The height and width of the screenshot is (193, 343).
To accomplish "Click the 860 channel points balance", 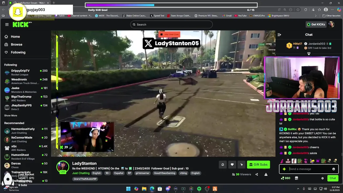I will click(286, 178).
